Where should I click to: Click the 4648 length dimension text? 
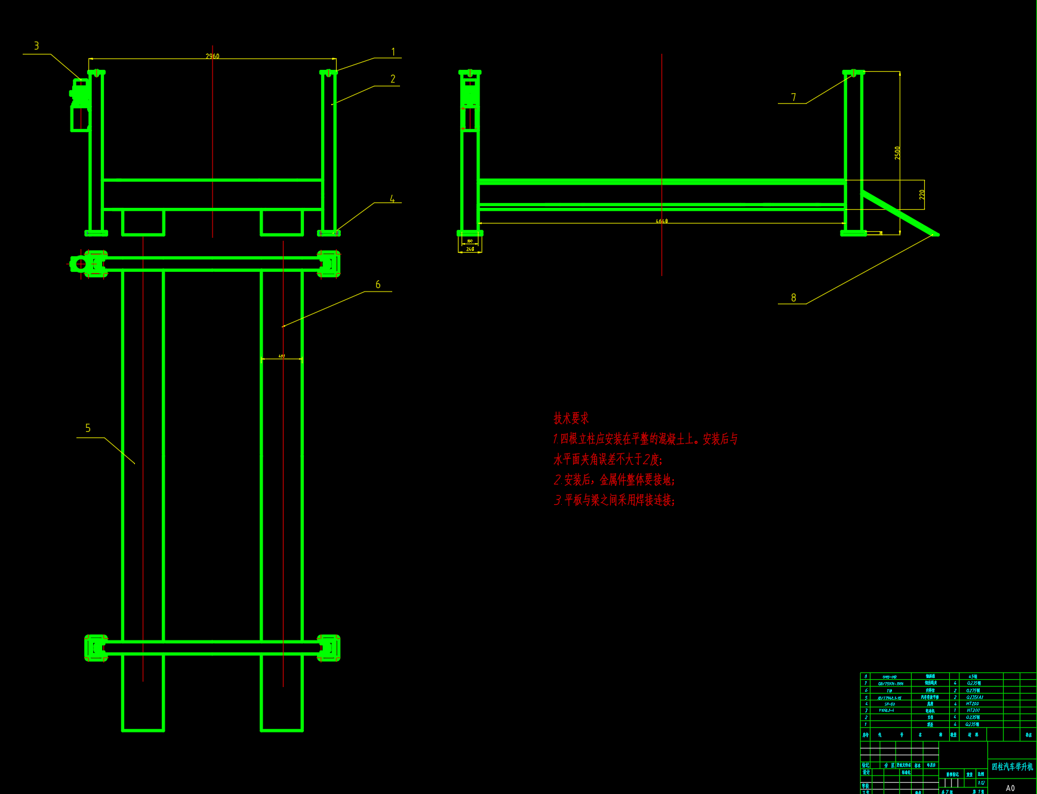click(661, 221)
